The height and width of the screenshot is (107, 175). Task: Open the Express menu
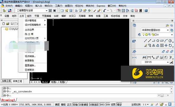[101, 6]
